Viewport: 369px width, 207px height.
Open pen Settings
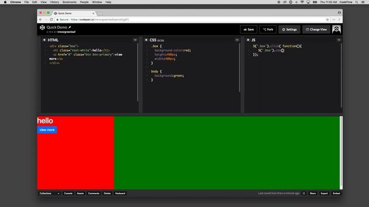tap(289, 29)
